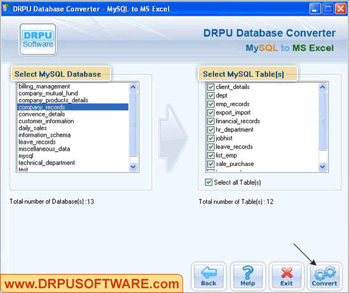This screenshot has width=349, height=293.
Task: Toggle the hr_department table checkbox
Action: tap(210, 130)
